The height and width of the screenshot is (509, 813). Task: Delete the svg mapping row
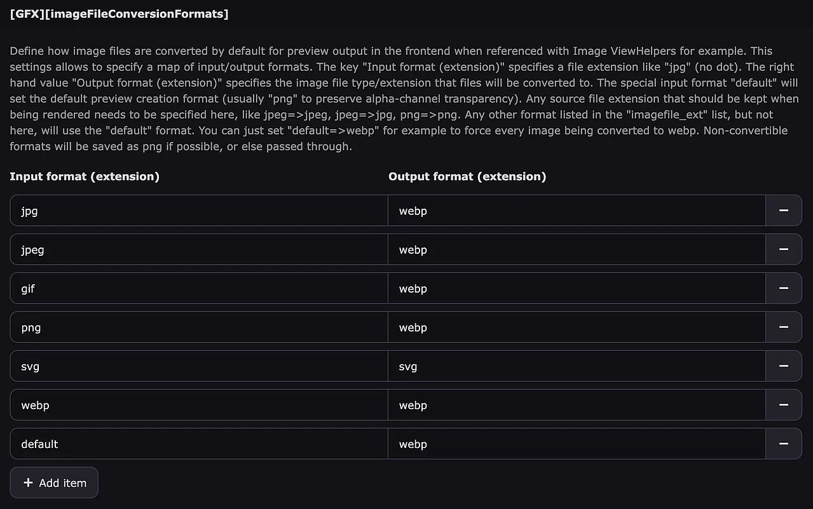point(783,366)
